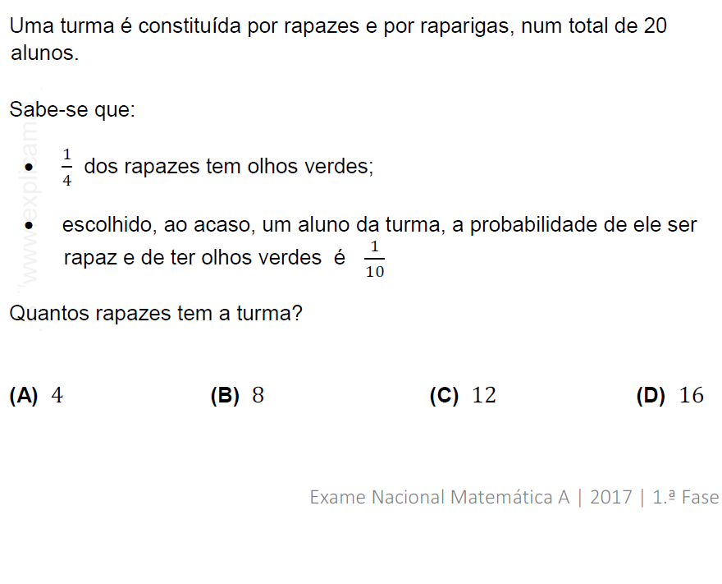
Task: Click "1.ª Fase" in the footer
Action: (x=685, y=497)
